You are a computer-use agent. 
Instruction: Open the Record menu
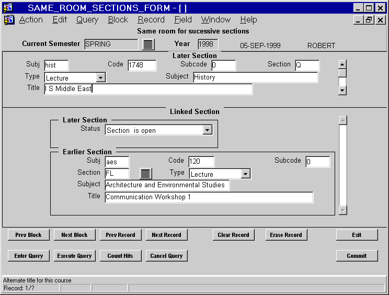151,19
